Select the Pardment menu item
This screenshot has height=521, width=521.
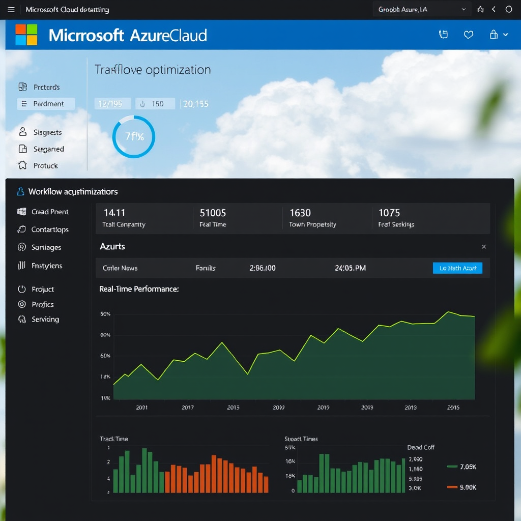[x=46, y=104]
